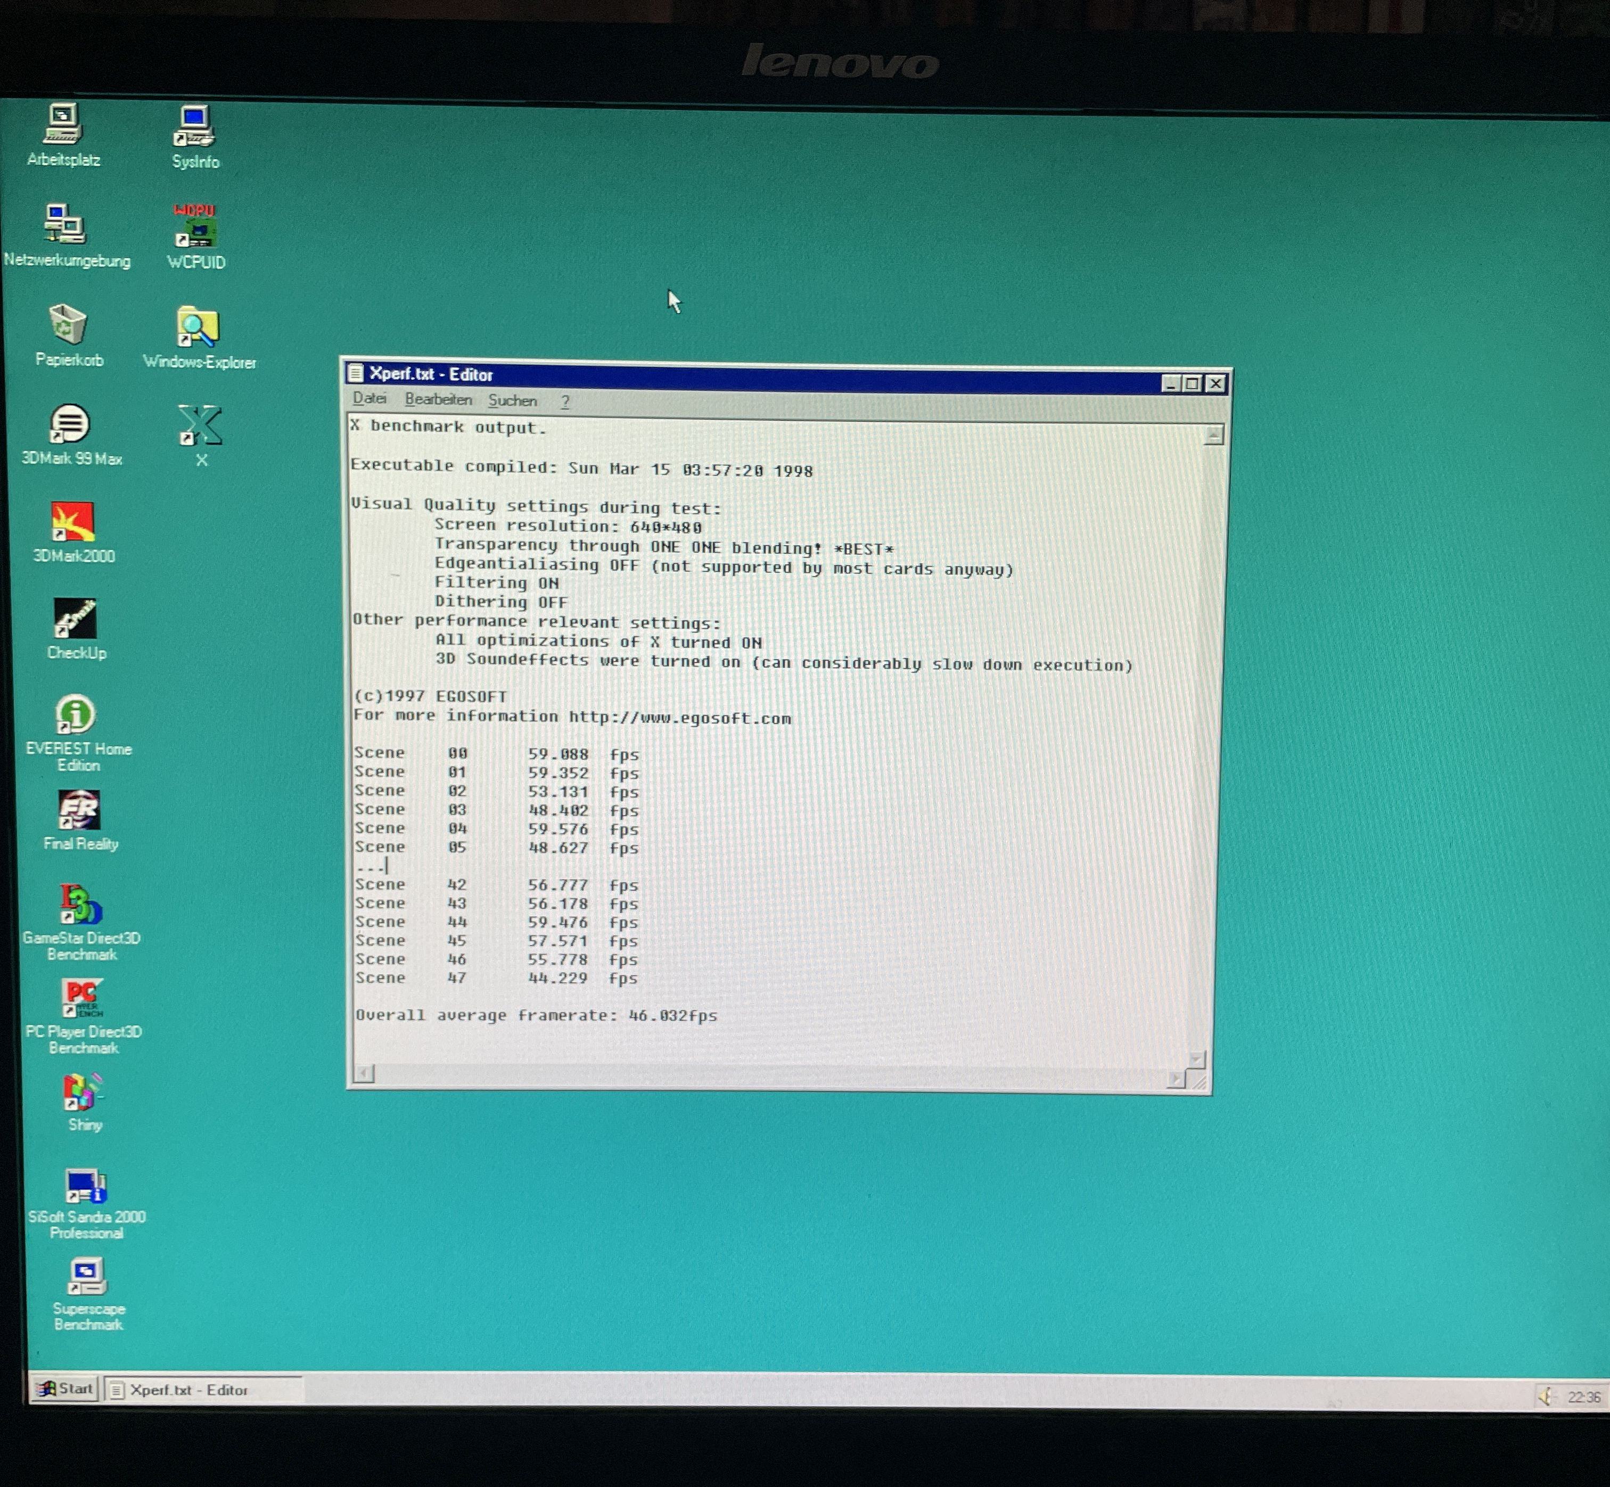The height and width of the screenshot is (1487, 1610).
Task: Click 'Overall average framerate: 46.032fps' line
Action: tap(536, 1015)
